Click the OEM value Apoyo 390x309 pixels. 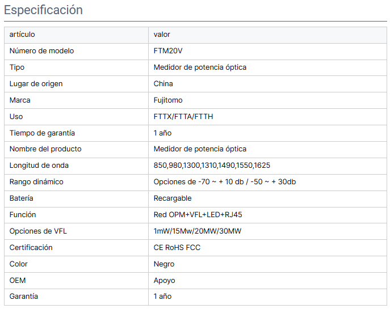point(165,281)
